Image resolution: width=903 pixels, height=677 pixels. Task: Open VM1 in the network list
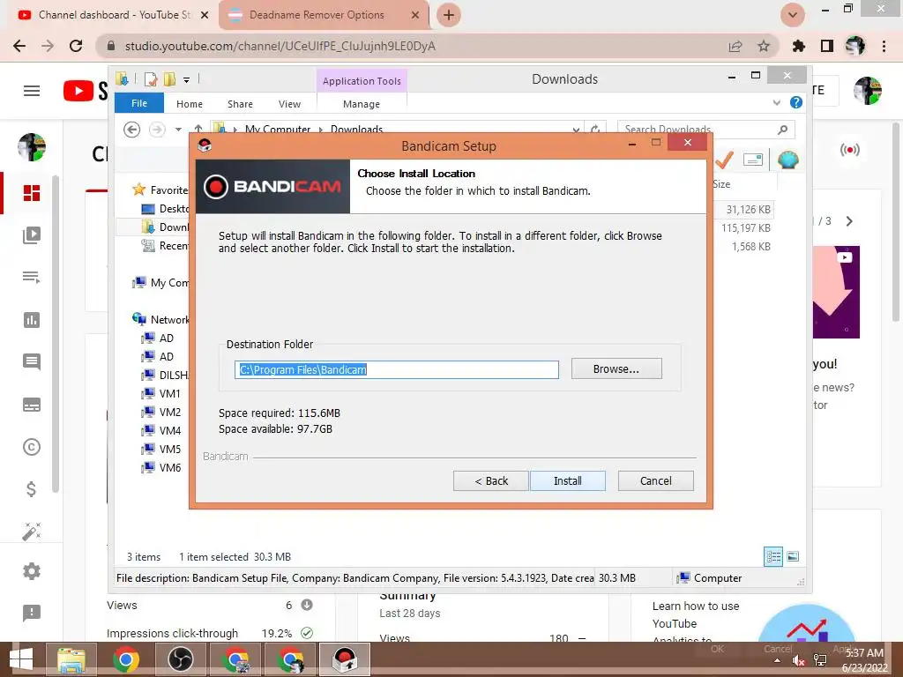tap(161, 393)
